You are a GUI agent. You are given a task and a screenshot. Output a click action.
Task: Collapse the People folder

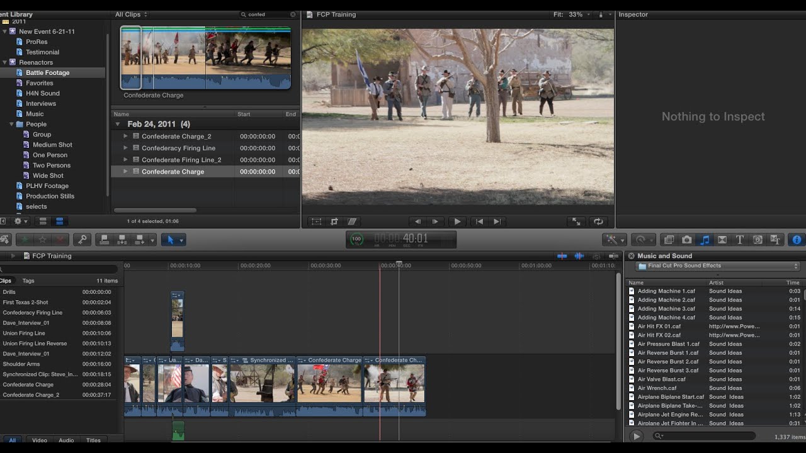11,124
